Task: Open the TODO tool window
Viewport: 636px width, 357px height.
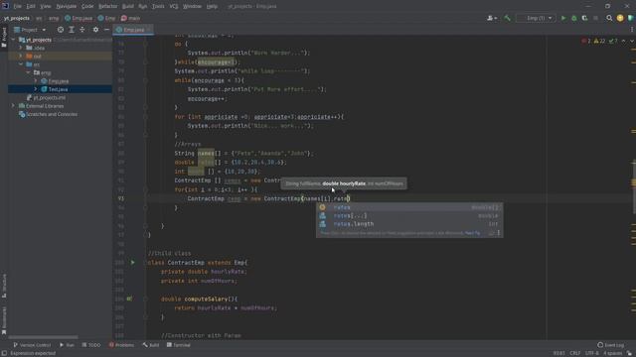Action: pos(91,345)
